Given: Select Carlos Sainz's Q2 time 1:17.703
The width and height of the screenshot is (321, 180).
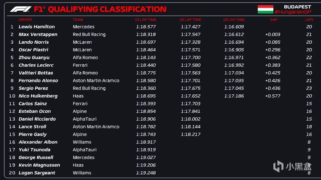Looking at the screenshot, I should (x=190, y=104).
